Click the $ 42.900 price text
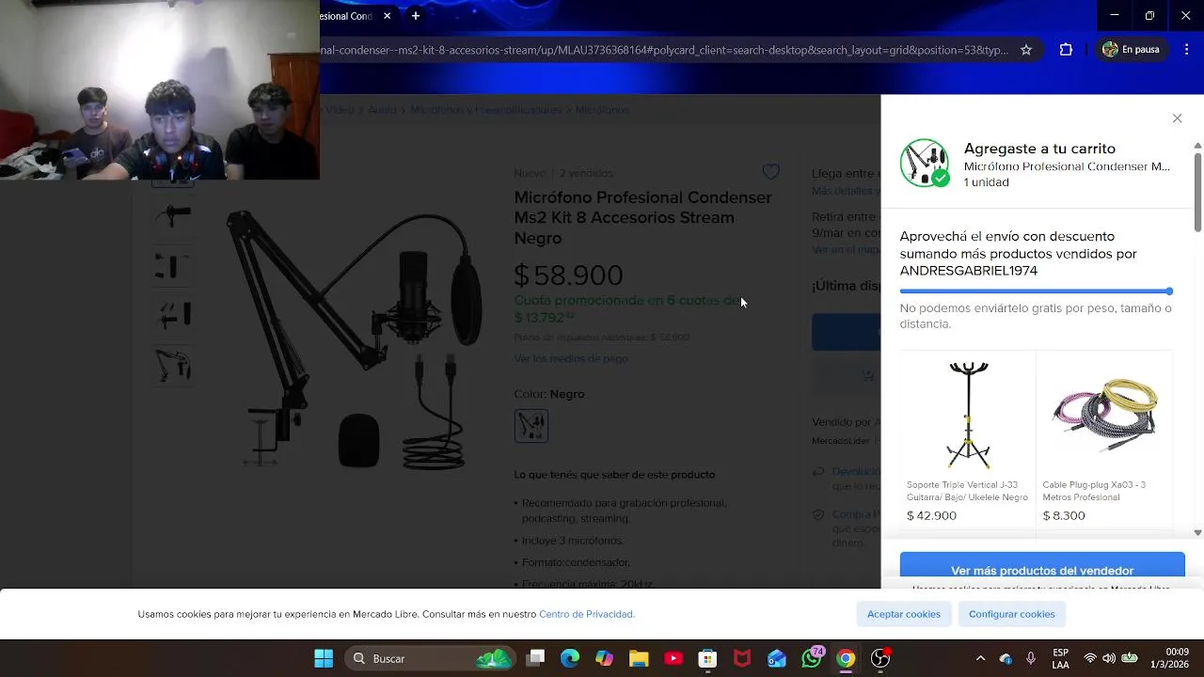Image resolution: width=1204 pixels, height=677 pixels. pyautogui.click(x=931, y=515)
